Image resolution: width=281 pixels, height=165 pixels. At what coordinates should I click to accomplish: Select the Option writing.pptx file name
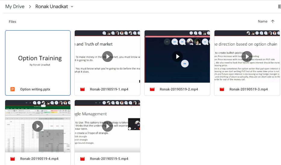[x=35, y=89]
